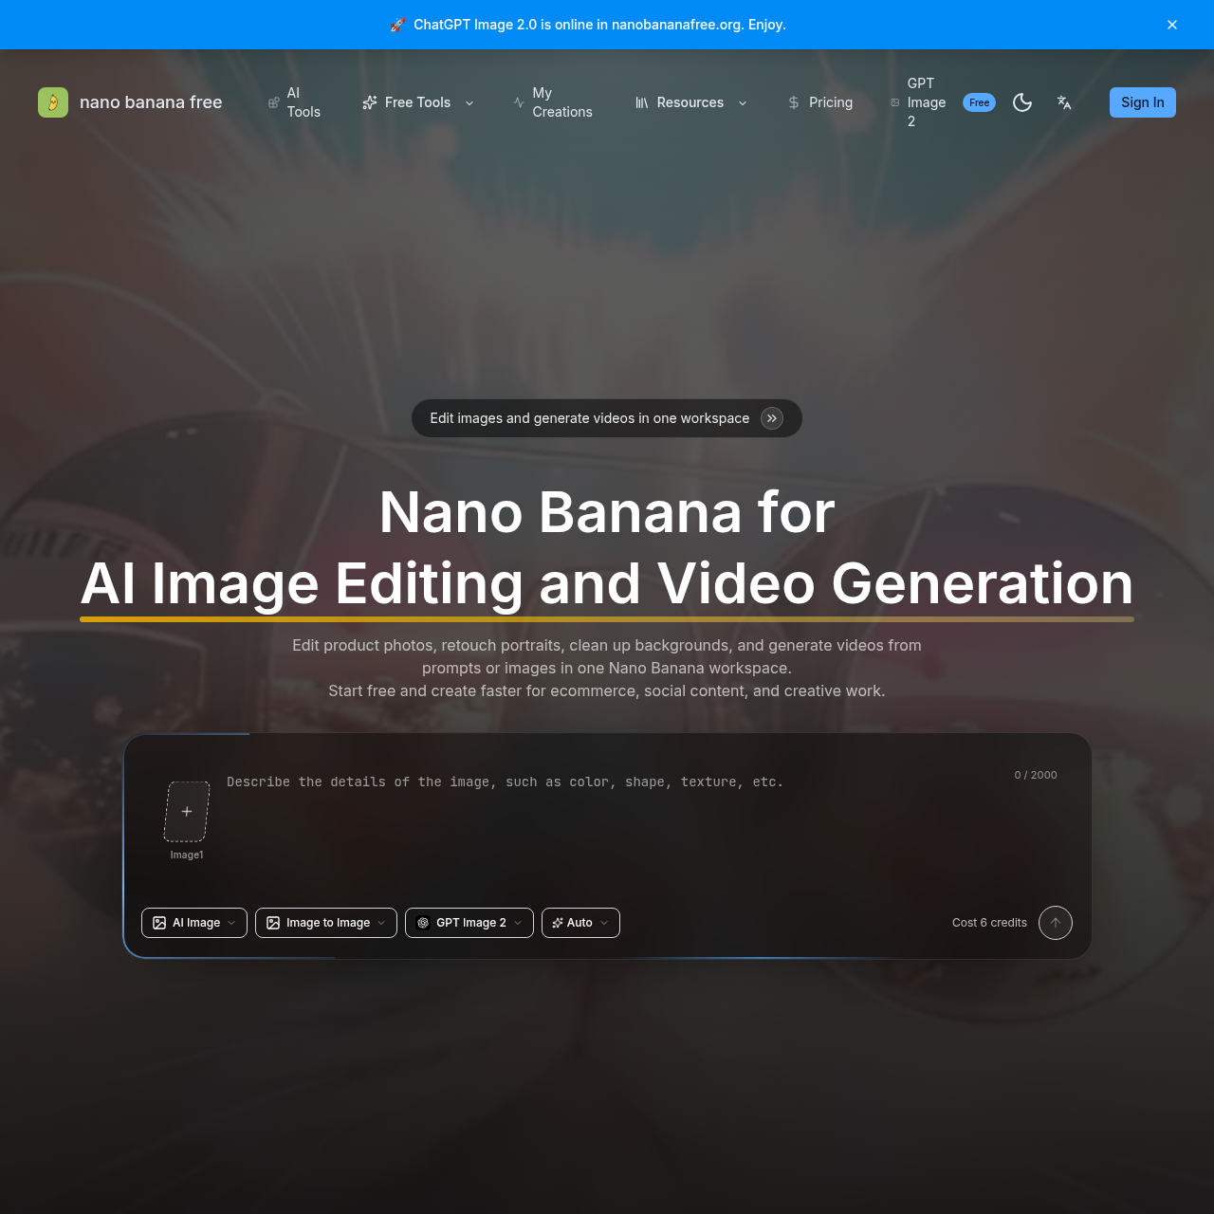Click the double-arrow icon in the workspace pill
Screen dimensions: 1214x1214
772,418
